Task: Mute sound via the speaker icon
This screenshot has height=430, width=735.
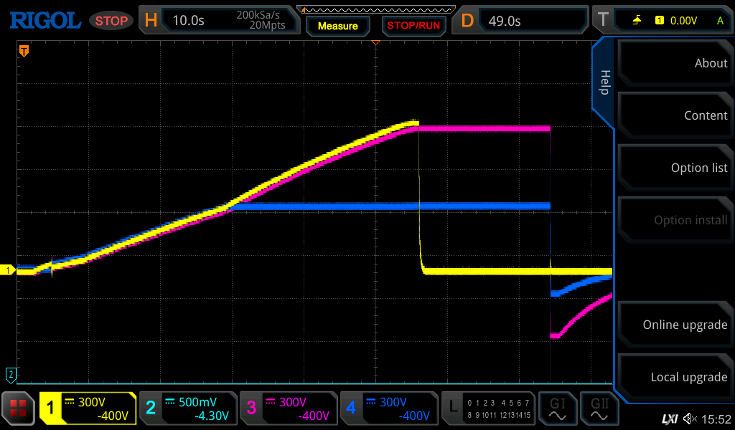Action: click(x=690, y=419)
